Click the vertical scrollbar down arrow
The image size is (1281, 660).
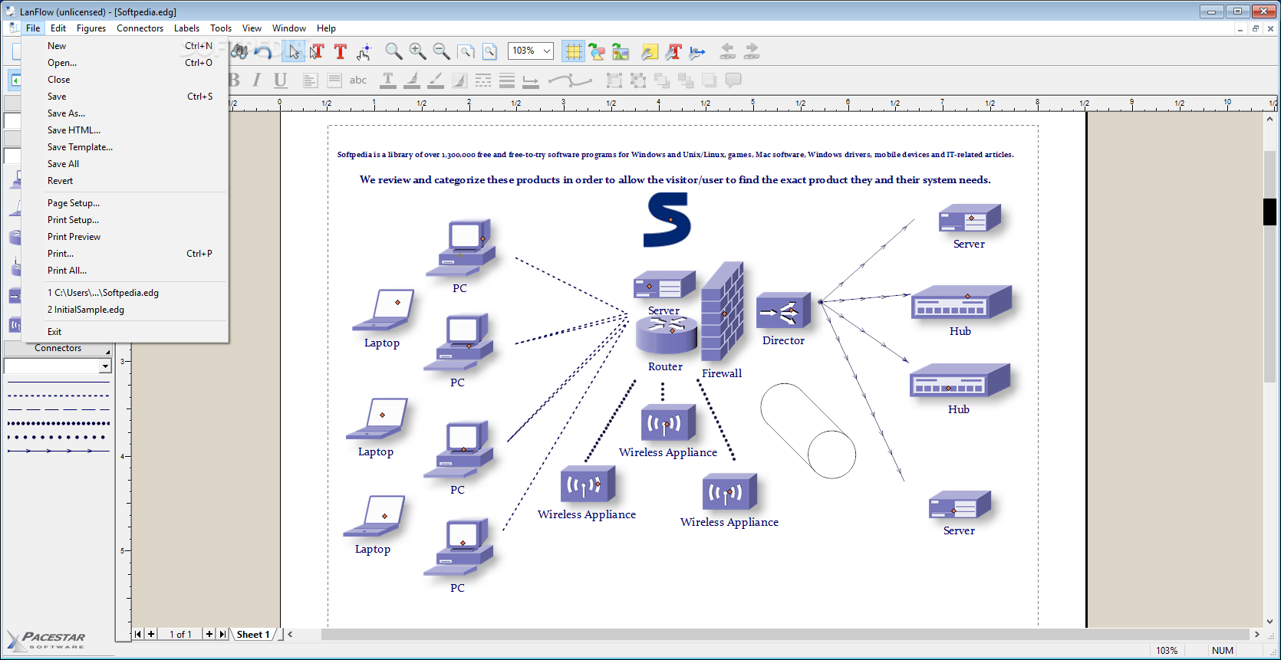click(x=1269, y=621)
